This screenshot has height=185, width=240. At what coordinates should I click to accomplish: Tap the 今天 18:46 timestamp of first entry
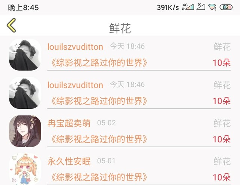click(127, 46)
